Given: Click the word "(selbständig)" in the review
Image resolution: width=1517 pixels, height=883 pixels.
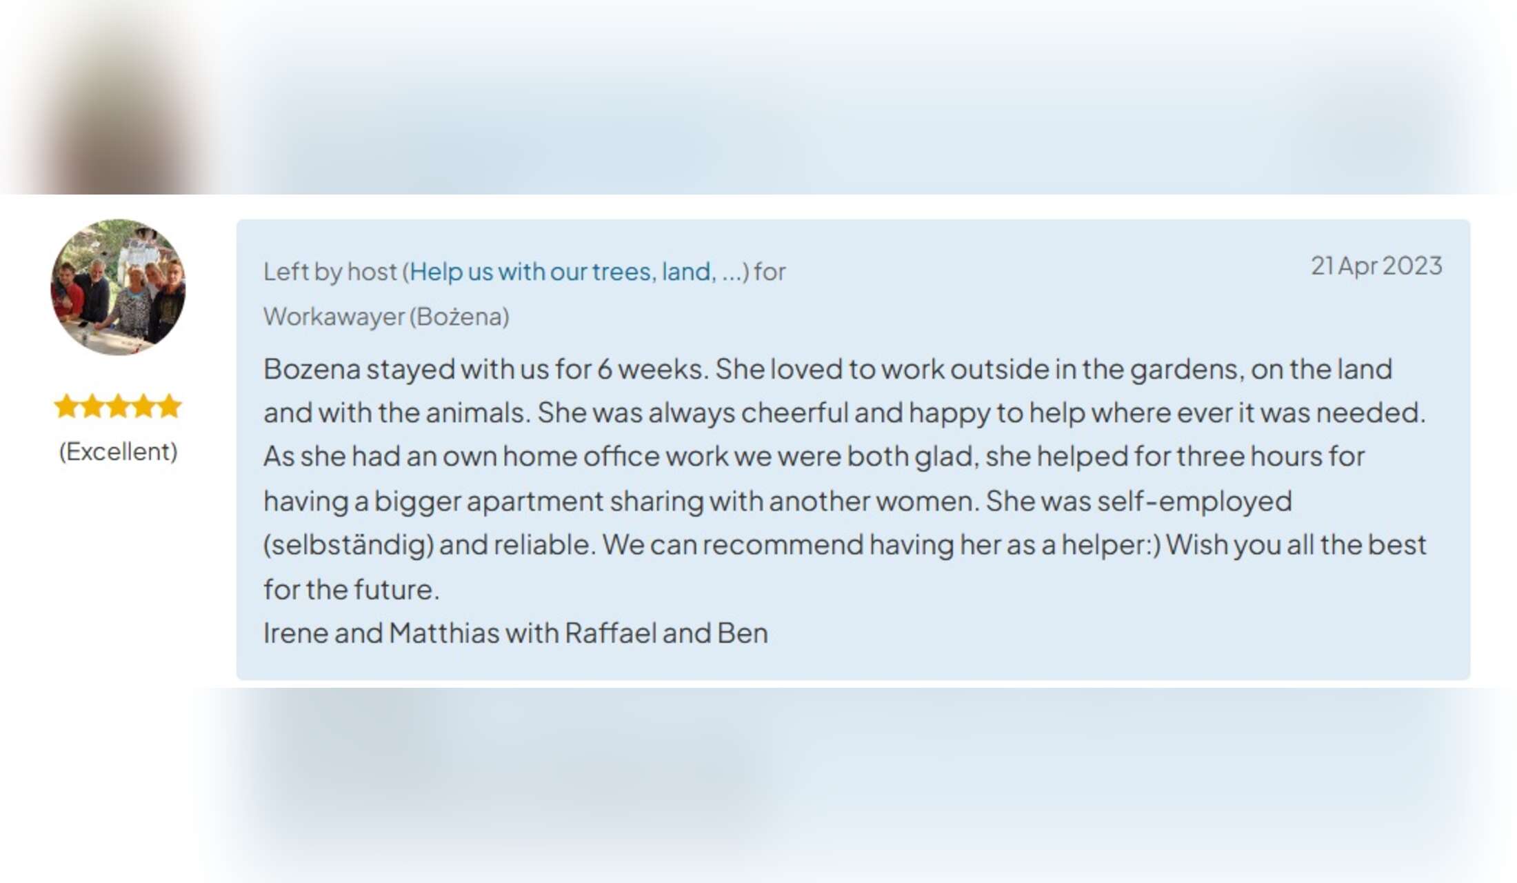Looking at the screenshot, I should 348,545.
